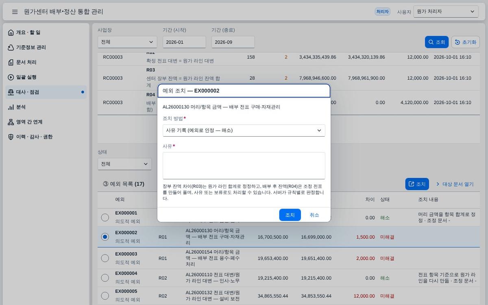Select the EX000005 exception radio button
Image resolution: width=488 pixels, height=305 pixels.
click(105, 296)
